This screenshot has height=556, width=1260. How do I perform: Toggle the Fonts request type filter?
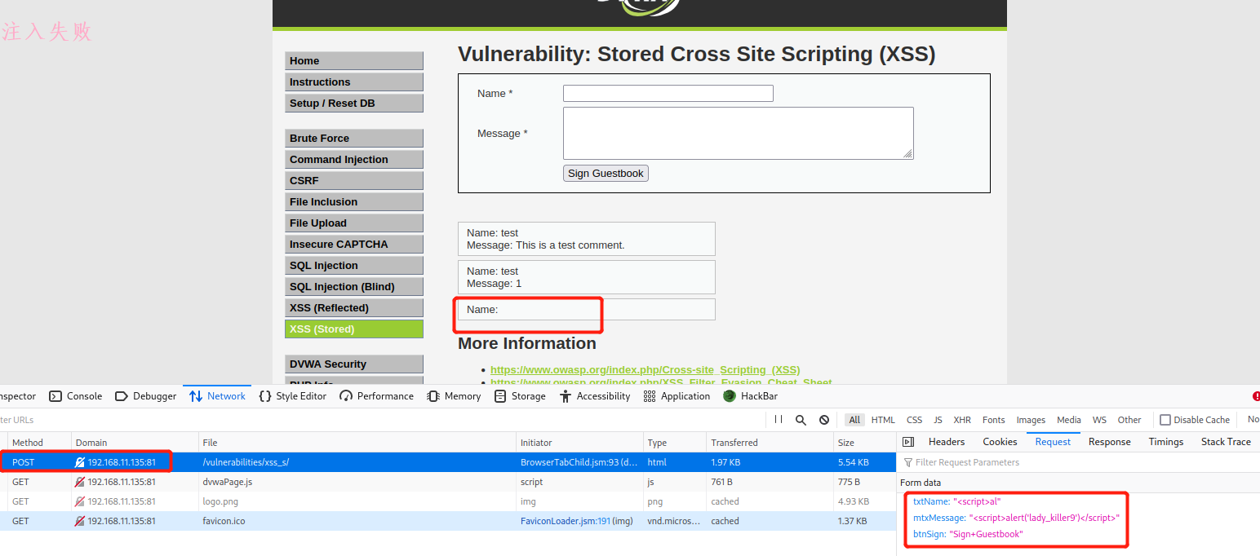pyautogui.click(x=994, y=420)
